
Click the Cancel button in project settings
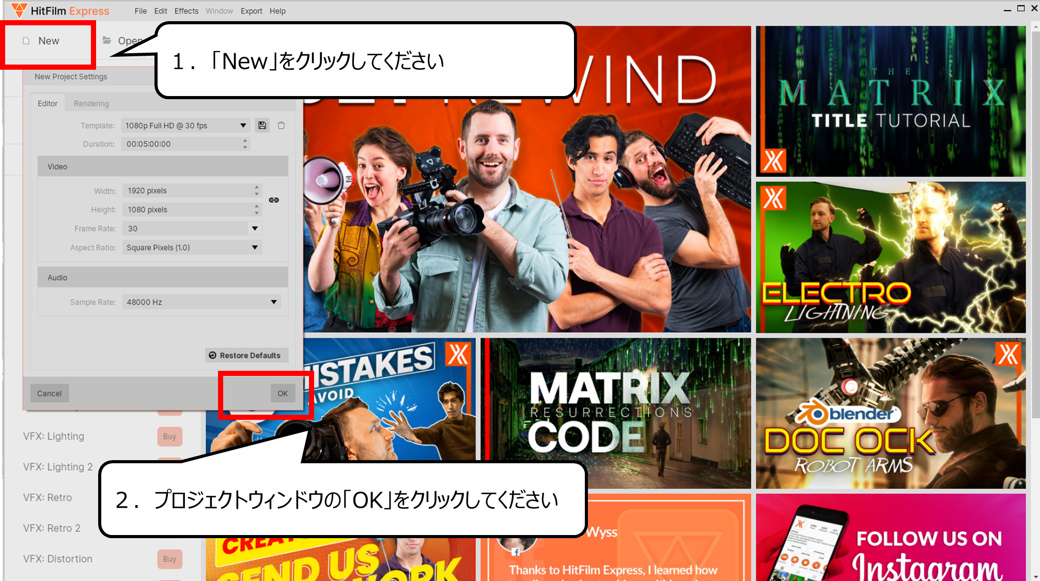tap(49, 394)
